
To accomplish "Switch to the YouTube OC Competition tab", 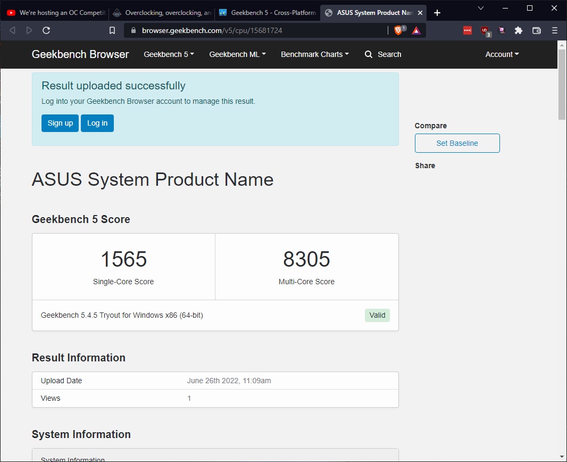I will click(x=55, y=13).
